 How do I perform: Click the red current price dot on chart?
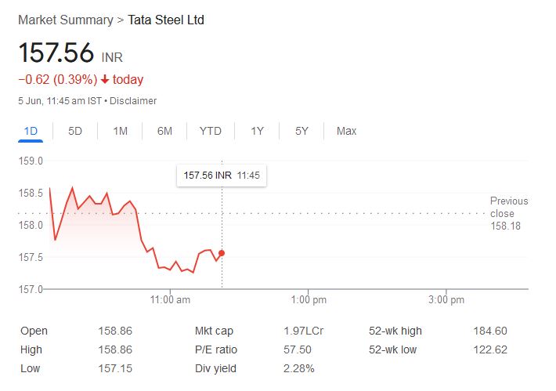(x=222, y=253)
